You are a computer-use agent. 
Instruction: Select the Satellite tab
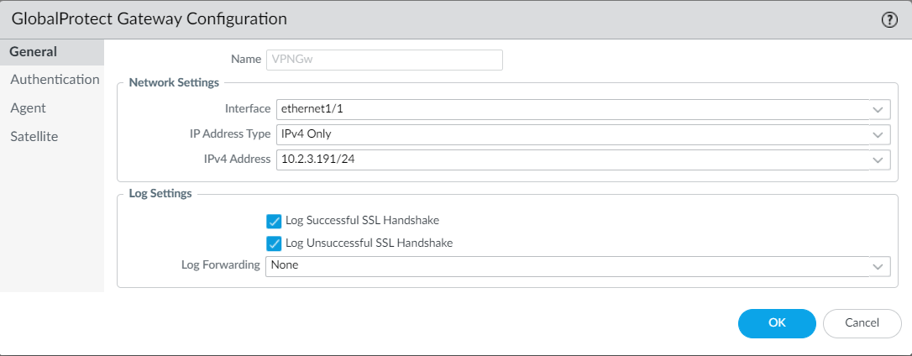pyautogui.click(x=34, y=136)
